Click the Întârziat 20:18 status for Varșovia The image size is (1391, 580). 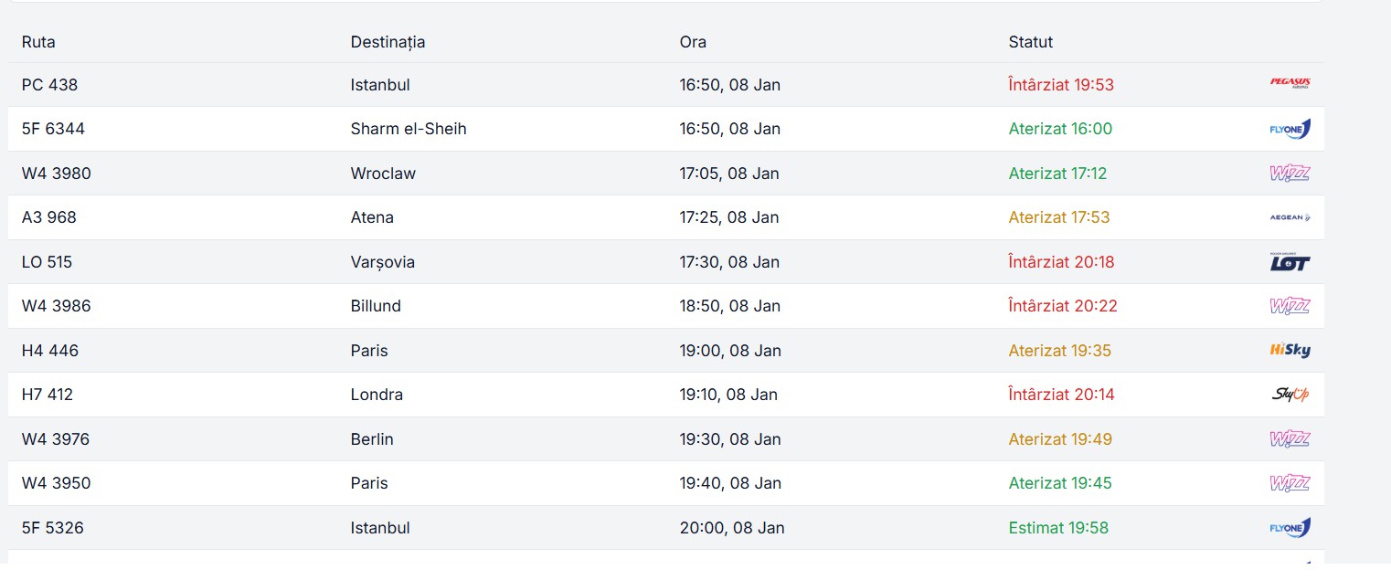click(x=1061, y=262)
